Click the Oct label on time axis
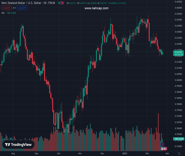 (x=59, y=153)
